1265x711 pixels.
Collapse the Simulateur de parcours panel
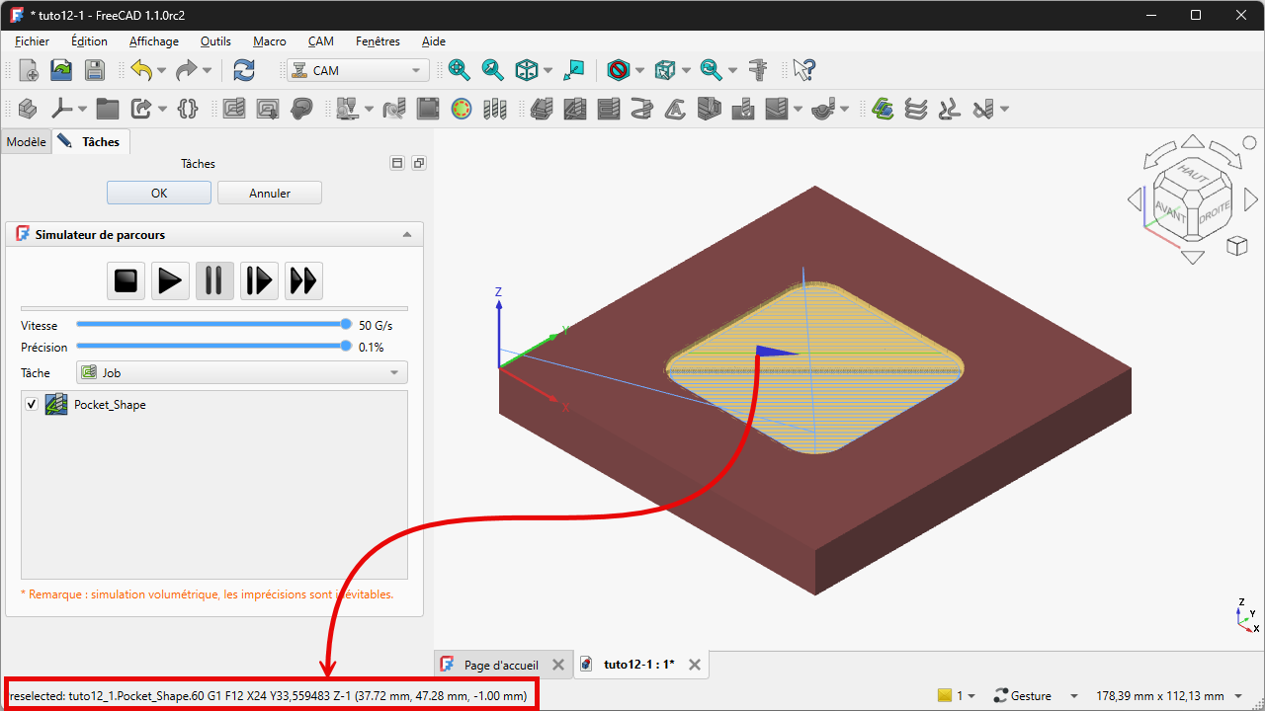click(x=407, y=235)
